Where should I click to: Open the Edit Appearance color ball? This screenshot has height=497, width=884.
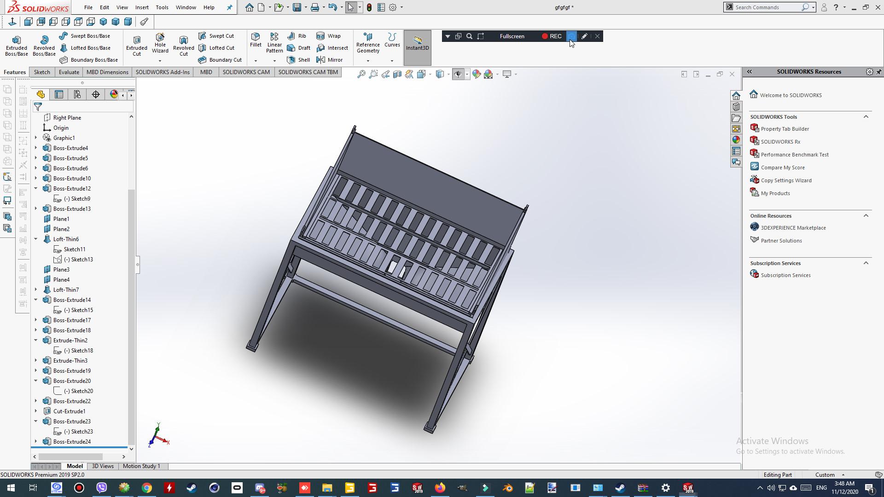click(477, 74)
